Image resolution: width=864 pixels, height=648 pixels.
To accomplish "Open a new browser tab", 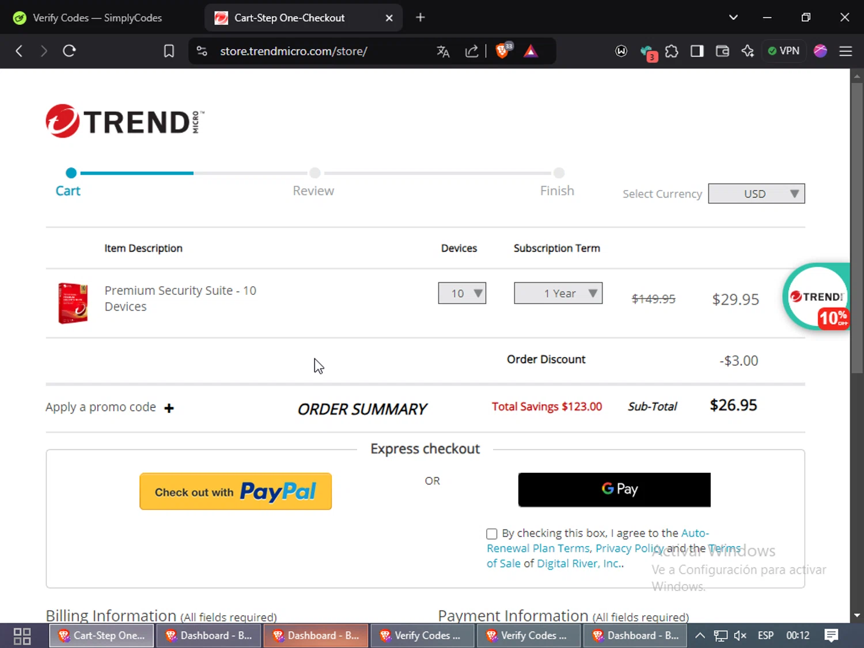I will [x=420, y=18].
